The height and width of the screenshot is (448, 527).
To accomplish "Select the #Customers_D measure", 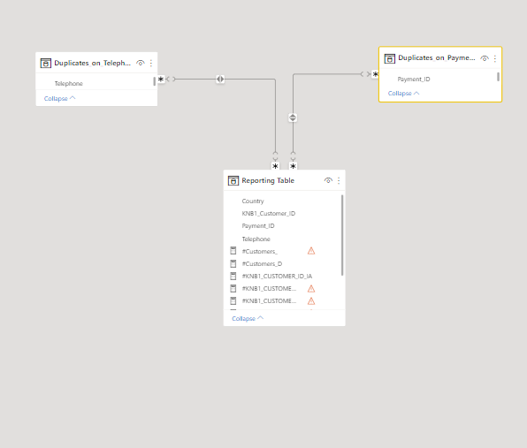I will click(x=262, y=264).
